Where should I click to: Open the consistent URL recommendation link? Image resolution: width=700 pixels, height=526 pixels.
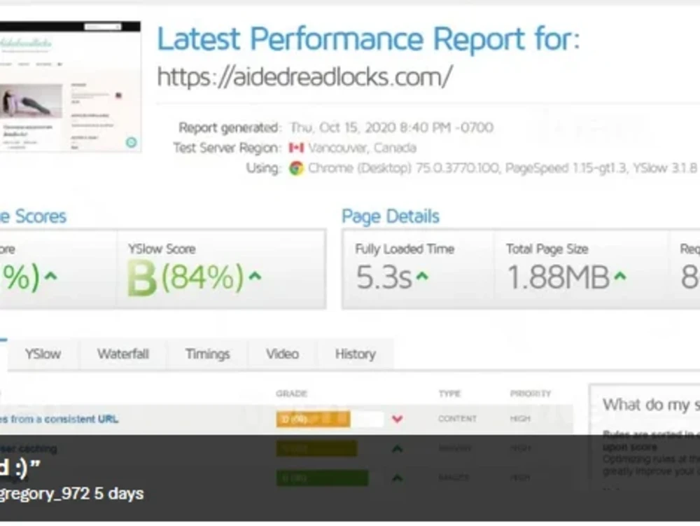pos(59,419)
